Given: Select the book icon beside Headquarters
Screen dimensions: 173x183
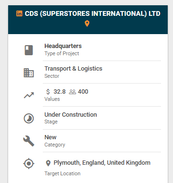Looking at the screenshot, I should [29, 50].
